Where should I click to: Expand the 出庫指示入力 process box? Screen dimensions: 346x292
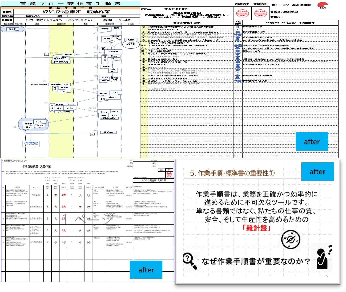pyautogui.click(x=61, y=62)
